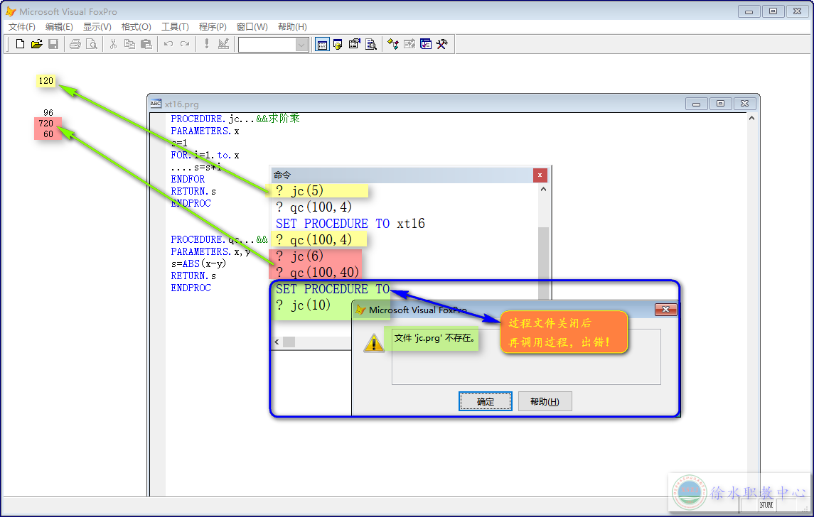The width and height of the screenshot is (814, 517).
Task: Click the '? jc(10)' command line
Action: click(x=303, y=305)
